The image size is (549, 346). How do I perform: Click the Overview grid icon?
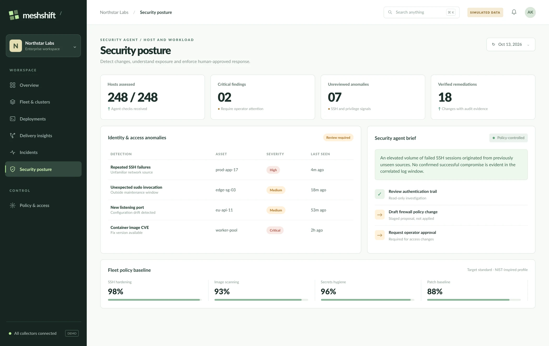(x=13, y=85)
